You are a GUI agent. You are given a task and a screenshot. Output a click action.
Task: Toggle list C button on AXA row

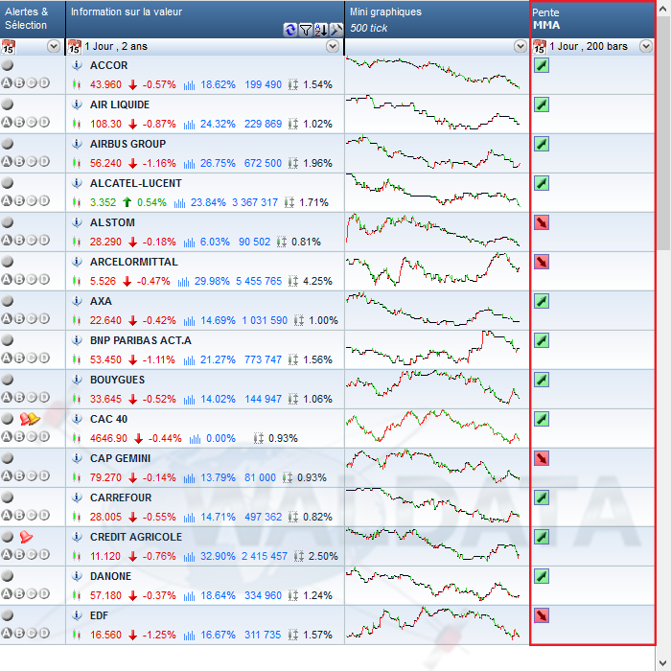32,319
